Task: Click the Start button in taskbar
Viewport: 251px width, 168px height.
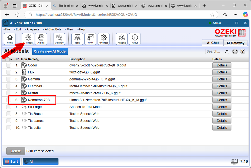Action: [12, 161]
